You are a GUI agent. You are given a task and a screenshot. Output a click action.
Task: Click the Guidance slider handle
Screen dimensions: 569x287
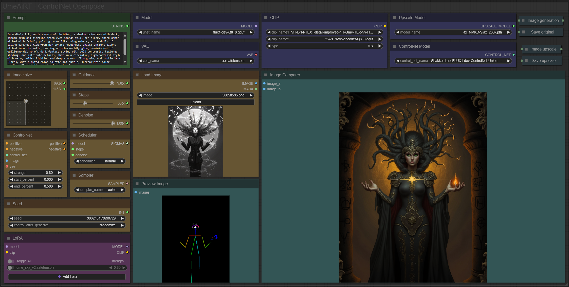112,83
